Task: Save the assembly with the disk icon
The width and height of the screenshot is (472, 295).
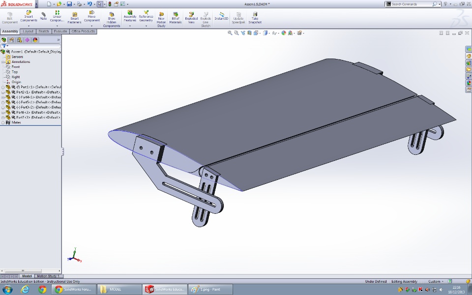Action: pos(69,4)
